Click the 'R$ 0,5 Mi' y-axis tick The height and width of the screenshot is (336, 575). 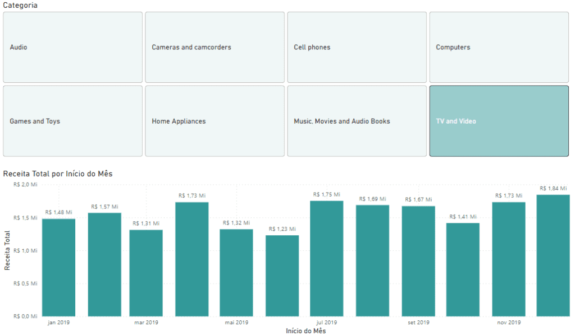pos(25,284)
